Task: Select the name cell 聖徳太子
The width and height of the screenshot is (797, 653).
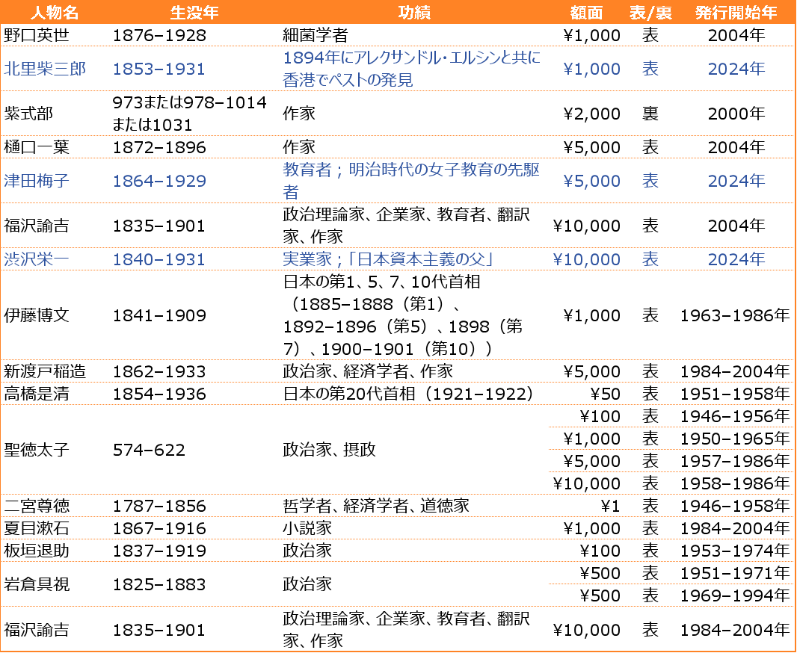Action: [36, 449]
